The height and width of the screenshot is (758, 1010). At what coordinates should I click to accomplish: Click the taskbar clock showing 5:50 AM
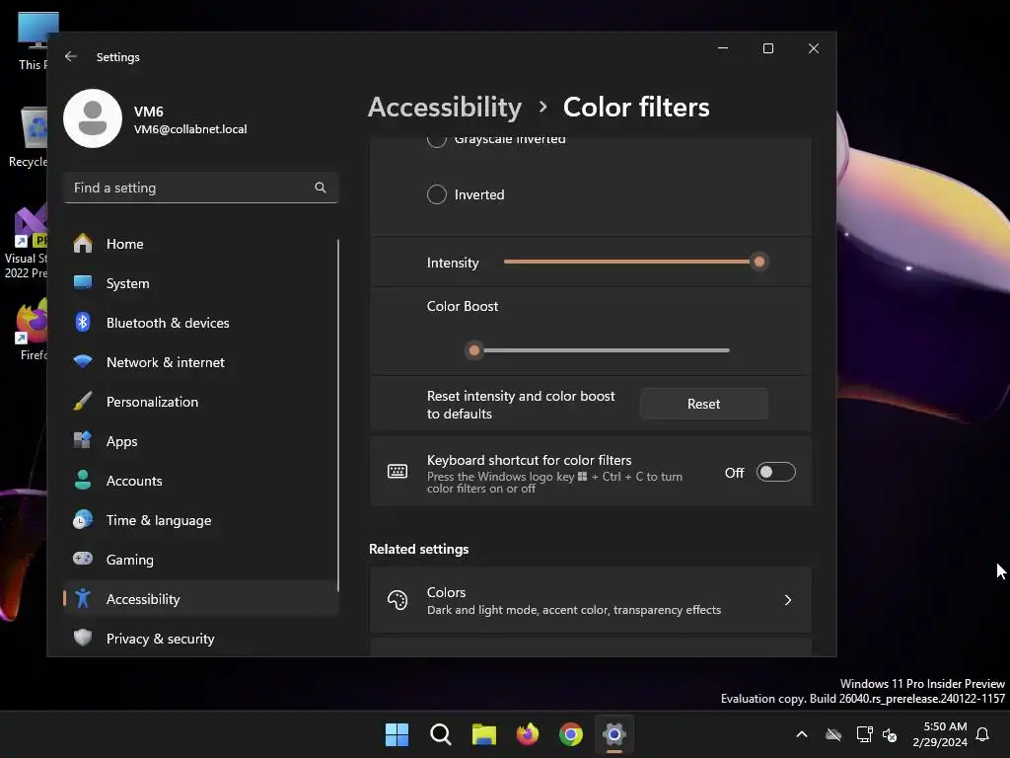940,734
